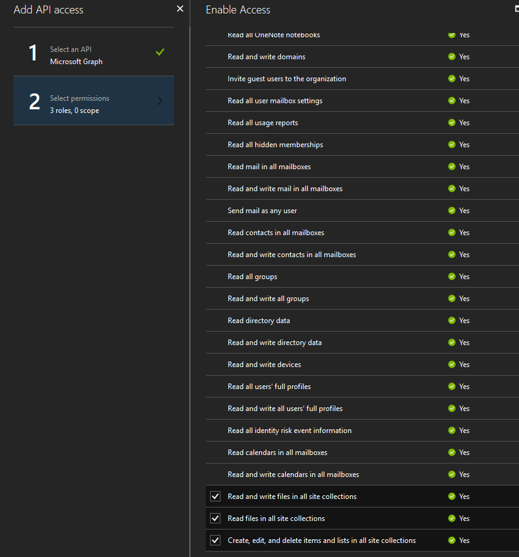Click the green Yes icon for Send mail as any user
This screenshot has height=557, width=519.
pos(452,211)
